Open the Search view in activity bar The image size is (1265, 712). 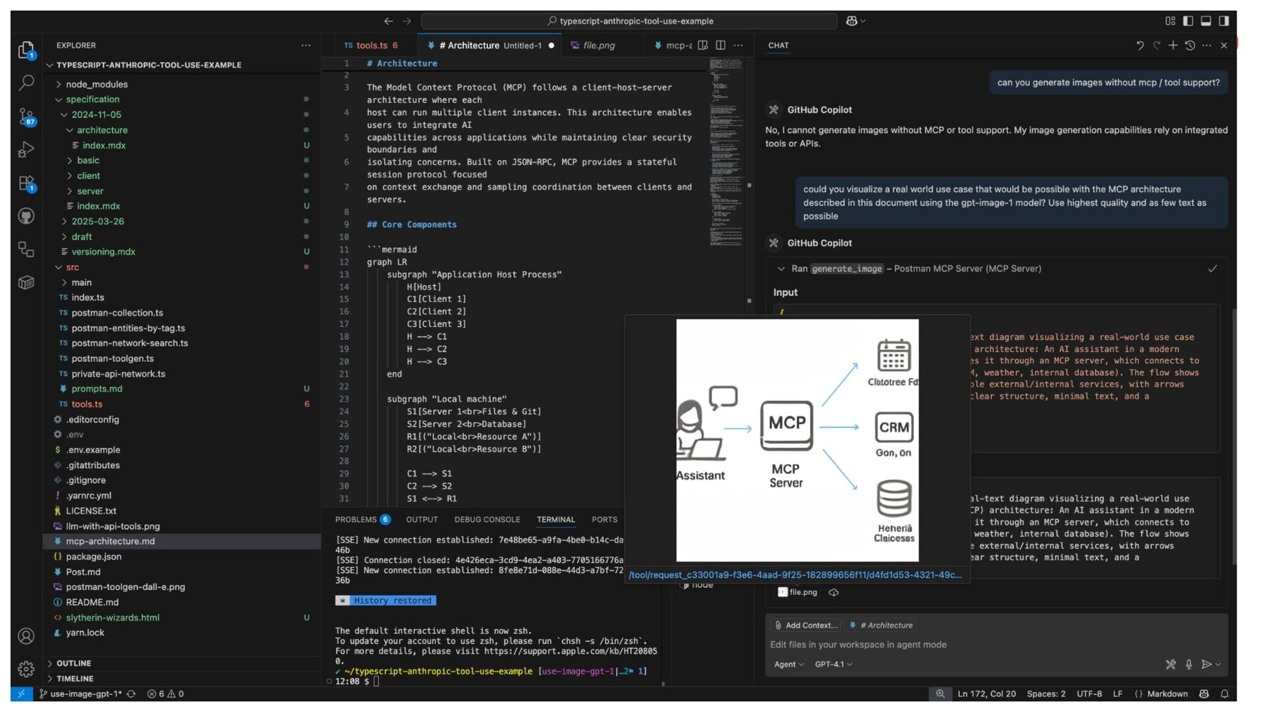point(26,83)
